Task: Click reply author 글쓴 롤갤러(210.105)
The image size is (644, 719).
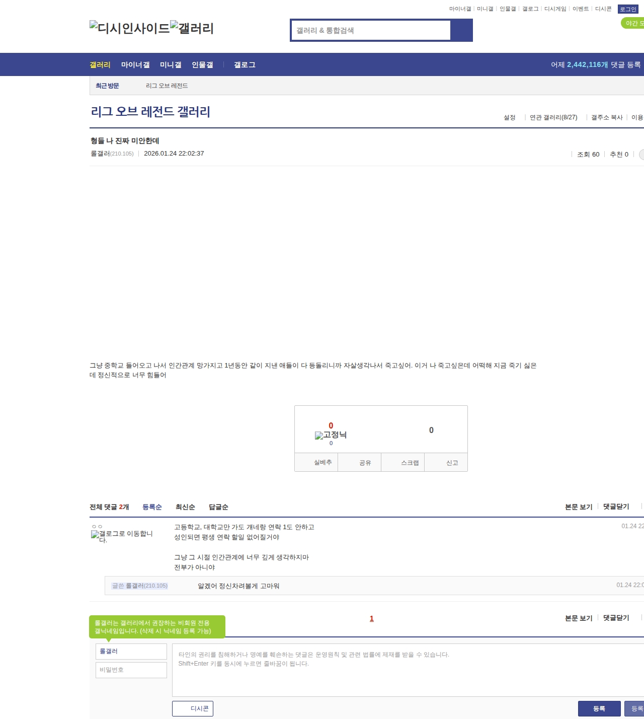Action: pyautogui.click(x=140, y=586)
